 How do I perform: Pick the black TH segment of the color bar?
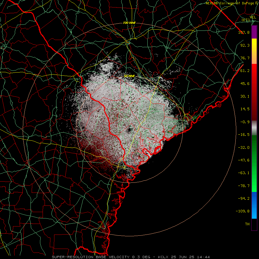tap(254, 224)
